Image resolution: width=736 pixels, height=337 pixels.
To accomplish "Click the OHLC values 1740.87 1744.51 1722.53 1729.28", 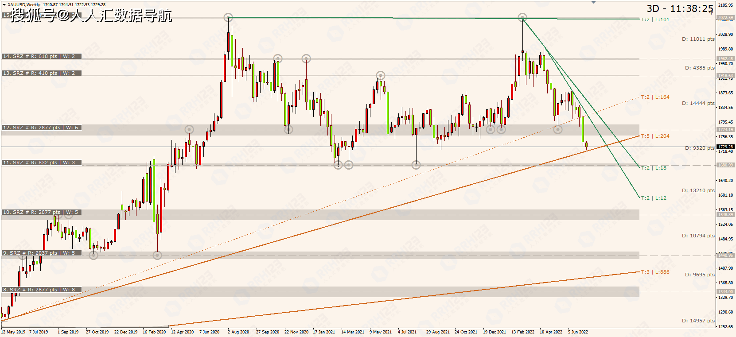I will click(x=74, y=5).
